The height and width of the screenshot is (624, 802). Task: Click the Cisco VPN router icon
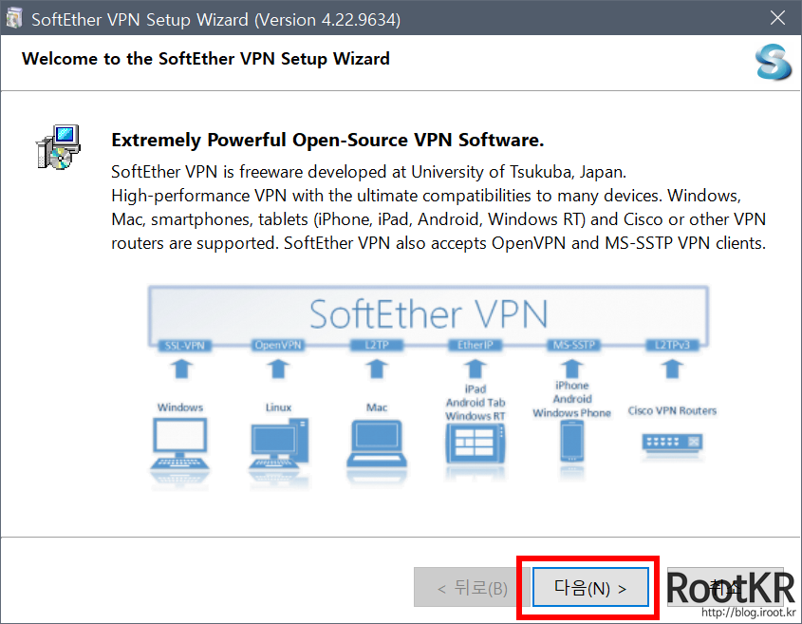[672, 443]
